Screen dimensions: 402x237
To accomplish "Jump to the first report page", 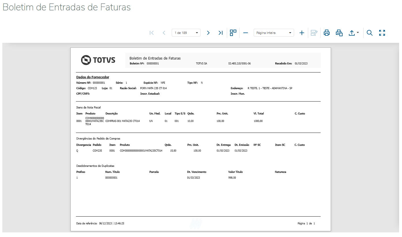I will (x=152, y=33).
